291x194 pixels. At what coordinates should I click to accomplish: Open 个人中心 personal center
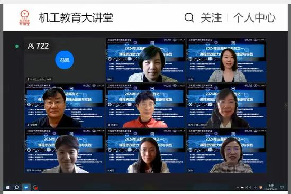pos(254,18)
